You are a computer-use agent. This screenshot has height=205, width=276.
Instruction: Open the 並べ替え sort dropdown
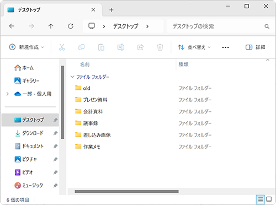[x=194, y=47]
